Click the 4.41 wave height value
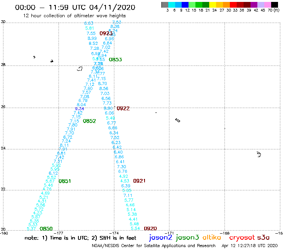283x249 pixels. (133, 219)
